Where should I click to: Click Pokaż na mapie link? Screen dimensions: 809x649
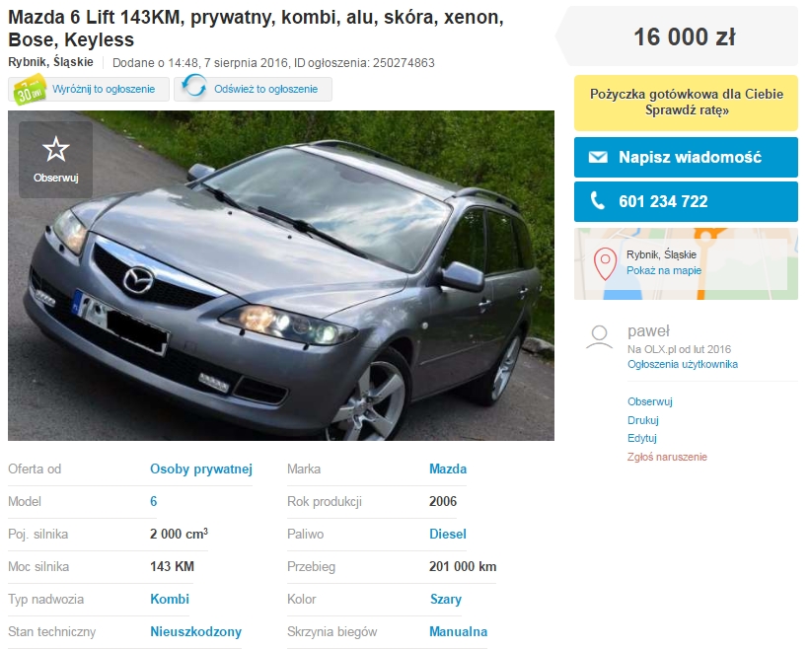pyautogui.click(x=664, y=270)
